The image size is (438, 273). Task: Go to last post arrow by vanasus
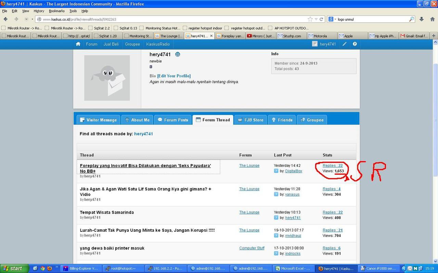pos(276,194)
